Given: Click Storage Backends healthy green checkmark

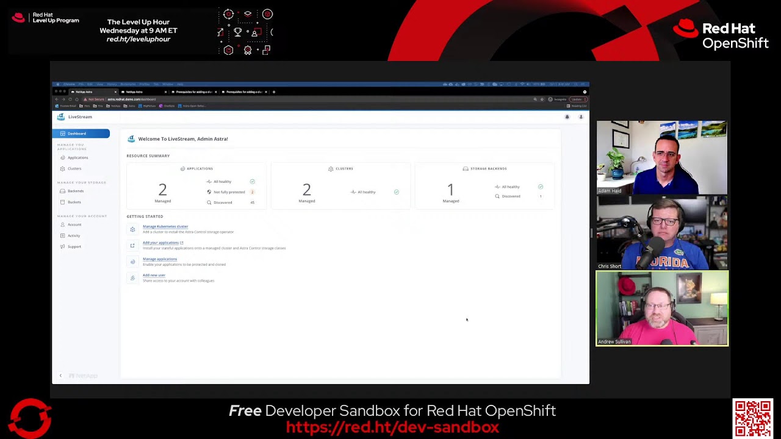Looking at the screenshot, I should (x=541, y=187).
